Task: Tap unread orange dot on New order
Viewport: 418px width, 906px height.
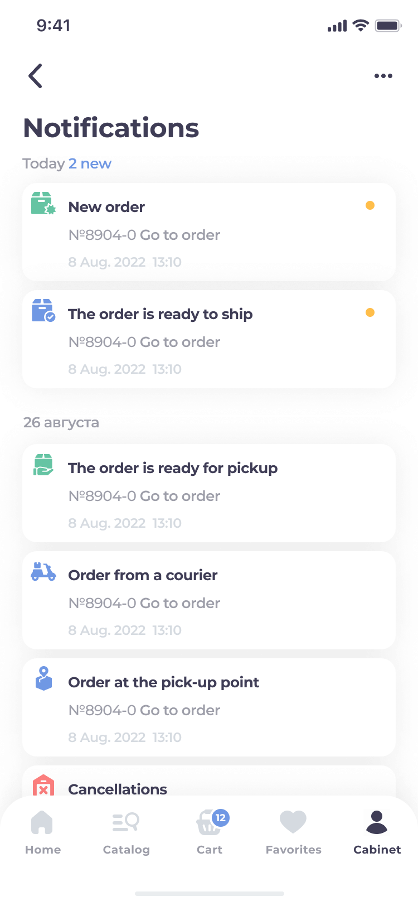Action: point(370,205)
